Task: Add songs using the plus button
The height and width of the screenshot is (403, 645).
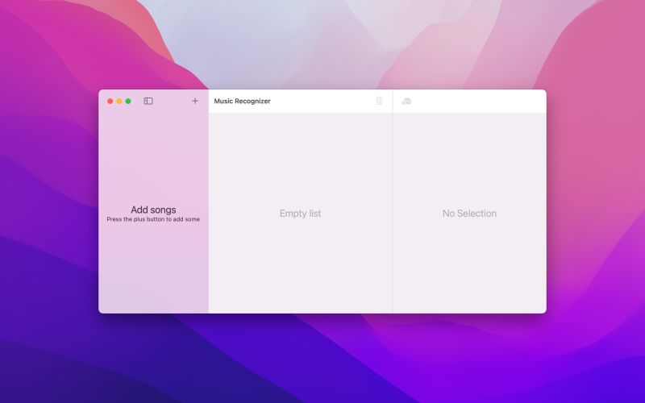Action: point(195,101)
